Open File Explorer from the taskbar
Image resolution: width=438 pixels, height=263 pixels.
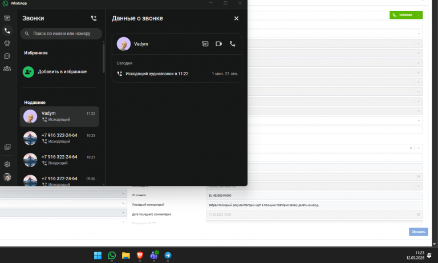125,256
